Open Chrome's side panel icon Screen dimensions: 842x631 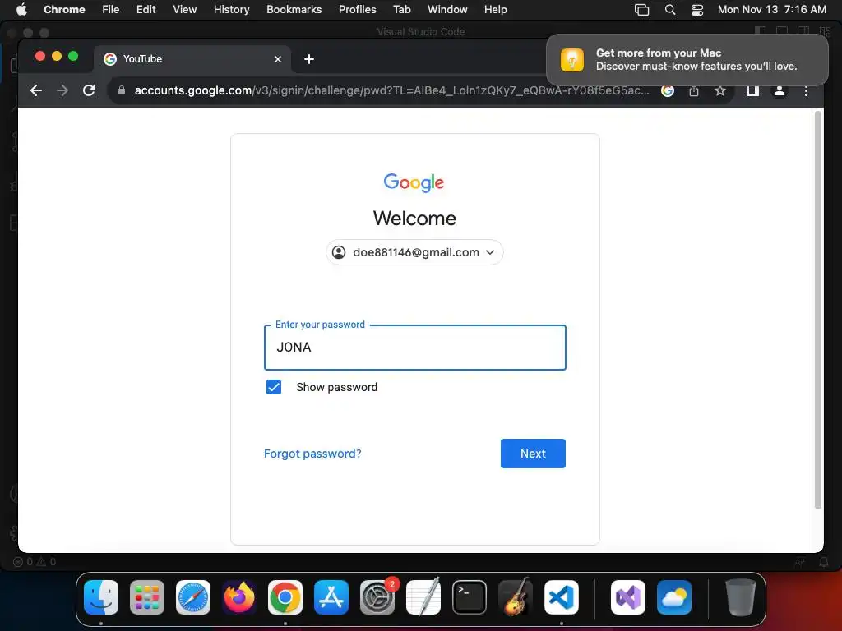pyautogui.click(x=753, y=90)
